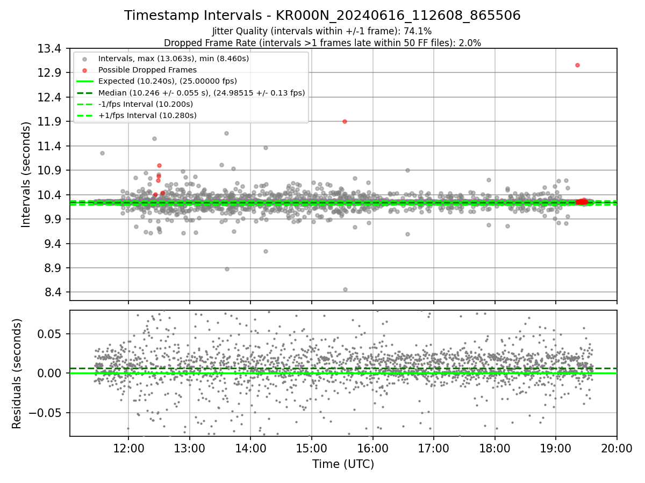Screen dimensions: 645x483
Task: Select the Dropped Frame Rate 2.0% subtitle
Action: coord(322,43)
